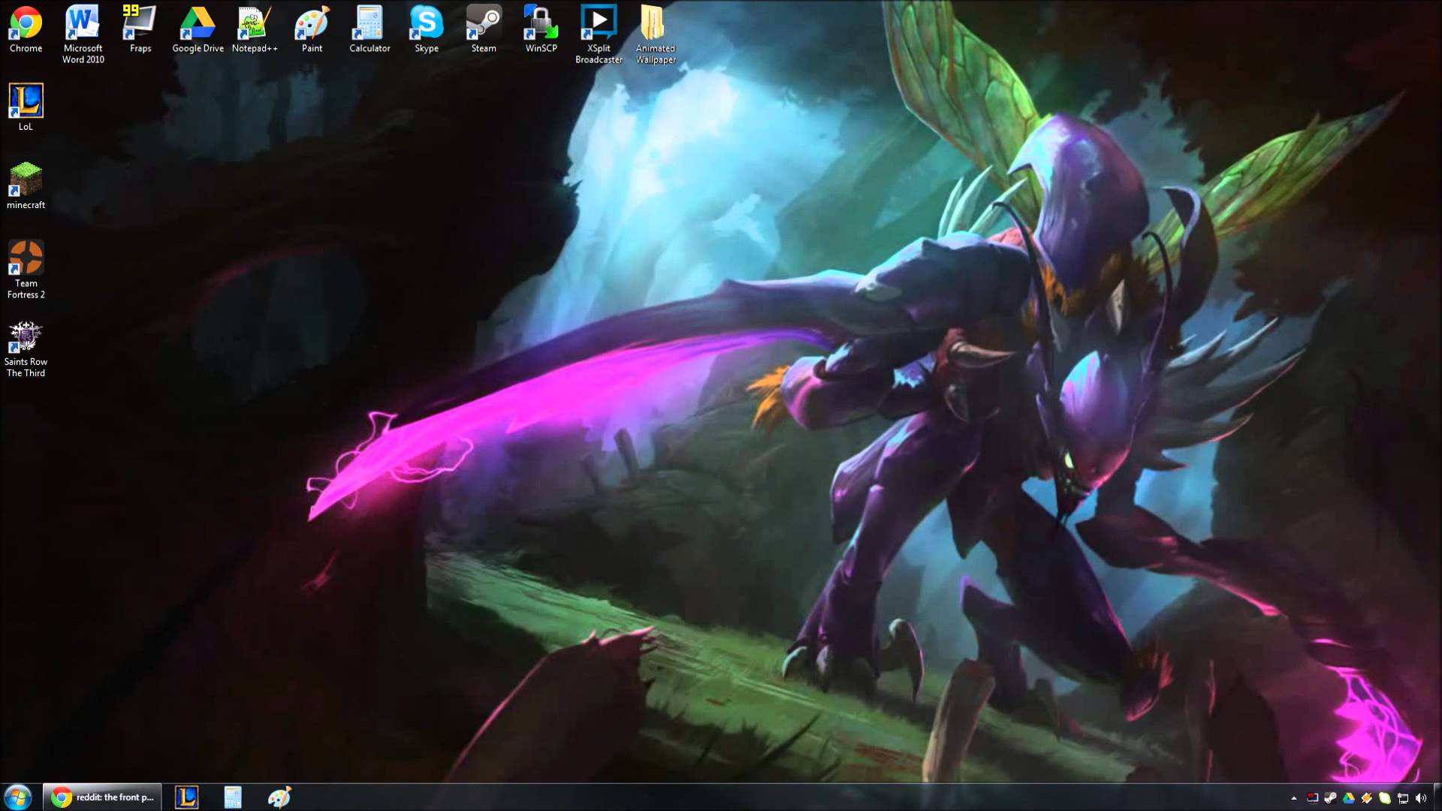Open Steam from the desktop shortcut

click(483, 23)
